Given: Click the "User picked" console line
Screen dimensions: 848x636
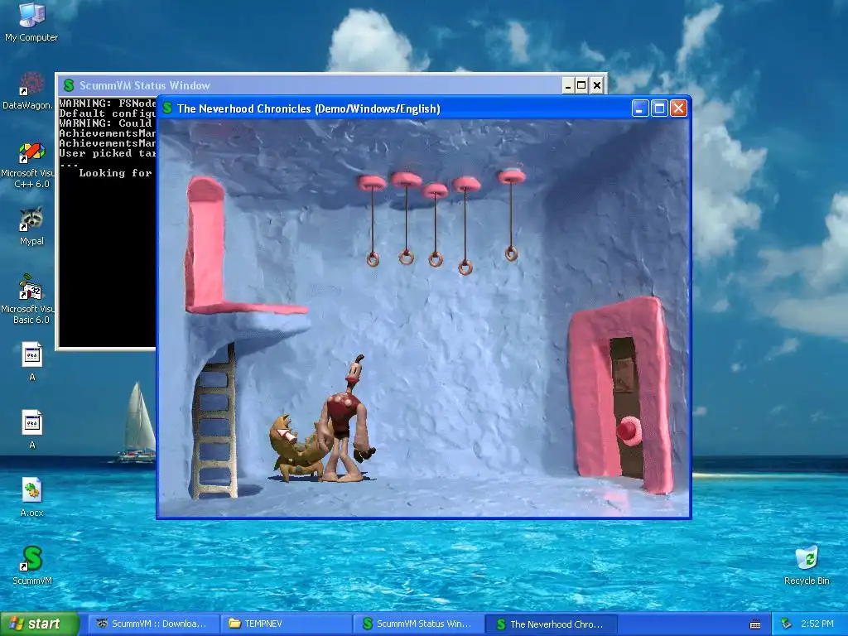Looking at the screenshot, I should coord(108,153).
